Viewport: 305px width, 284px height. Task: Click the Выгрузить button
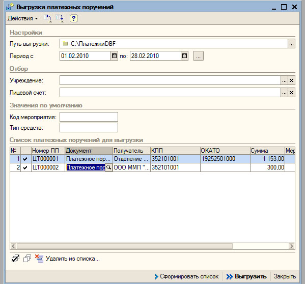(246, 276)
